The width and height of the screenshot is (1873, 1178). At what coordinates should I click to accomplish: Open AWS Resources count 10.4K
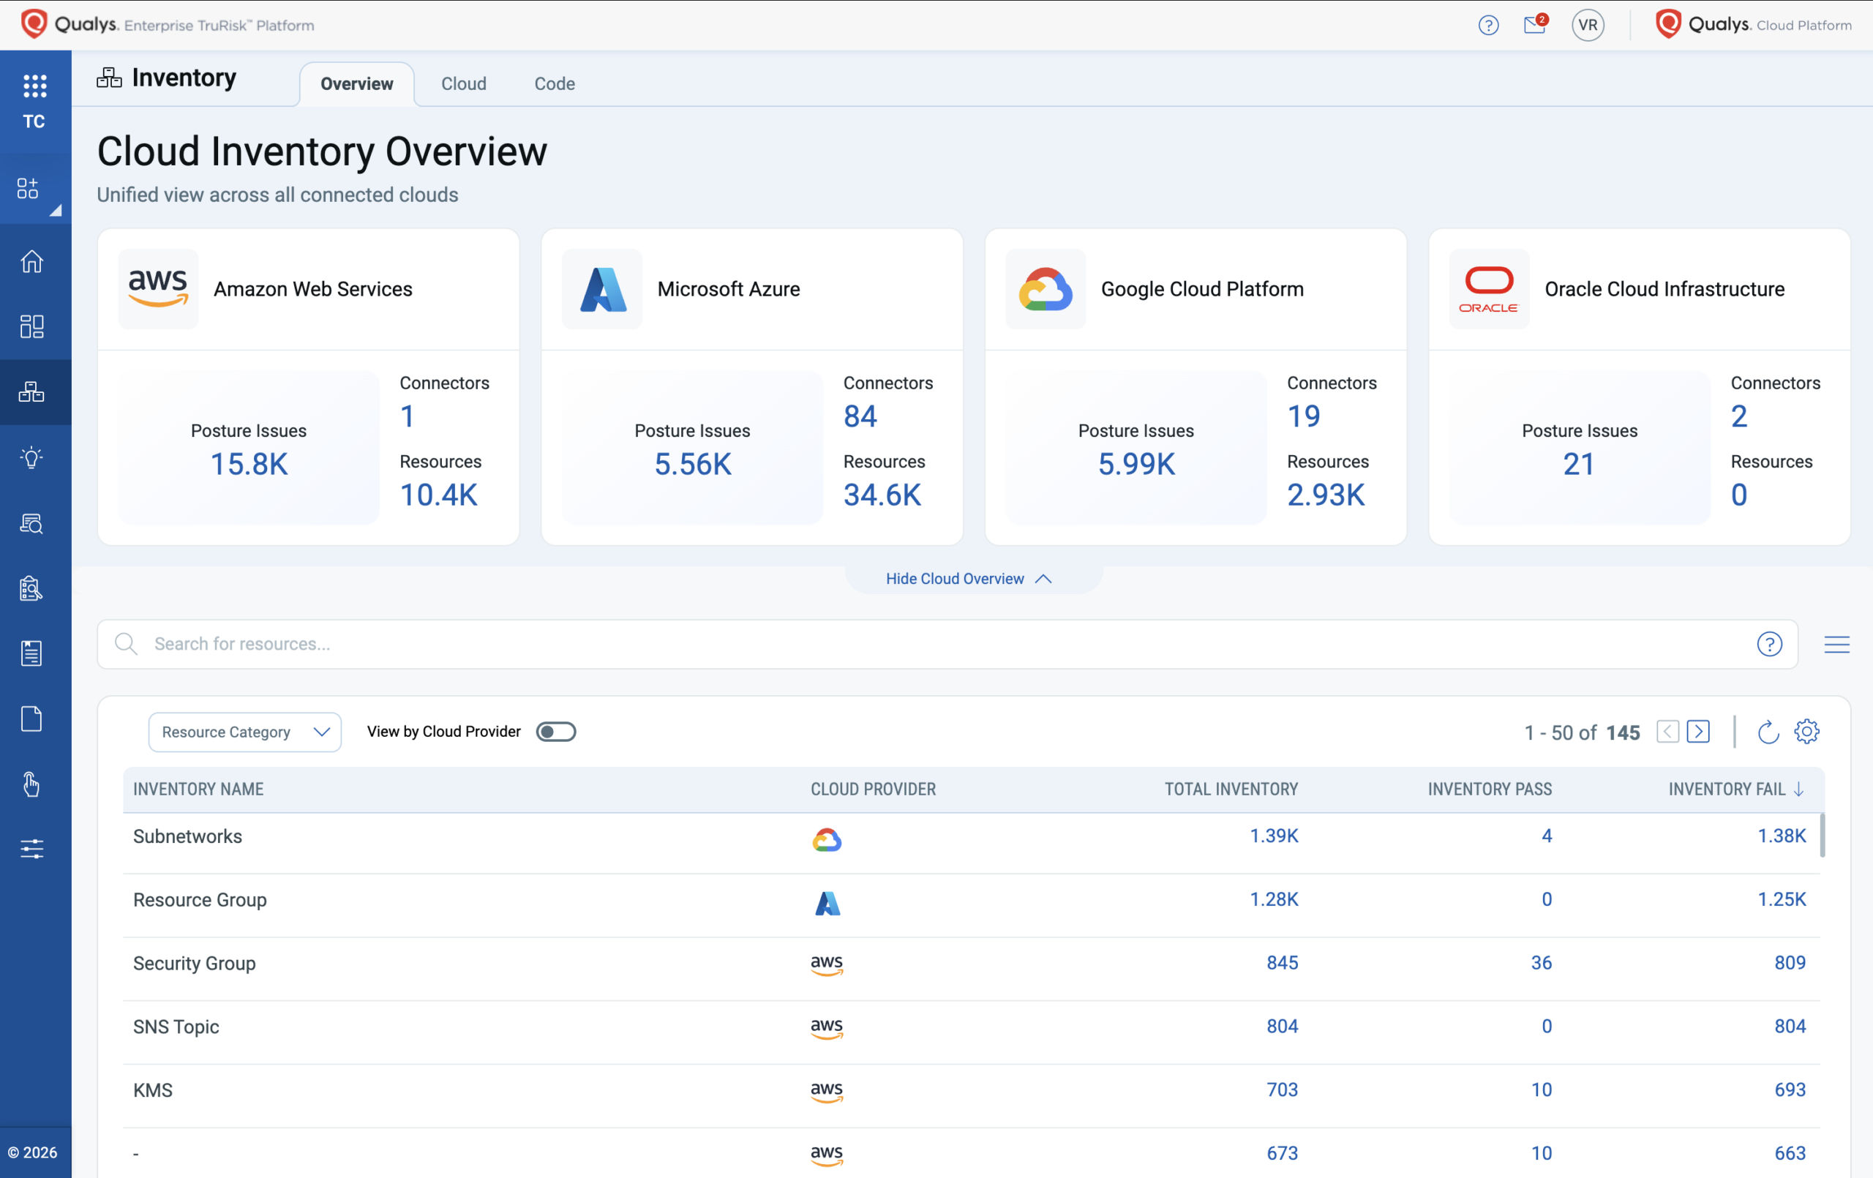click(439, 495)
